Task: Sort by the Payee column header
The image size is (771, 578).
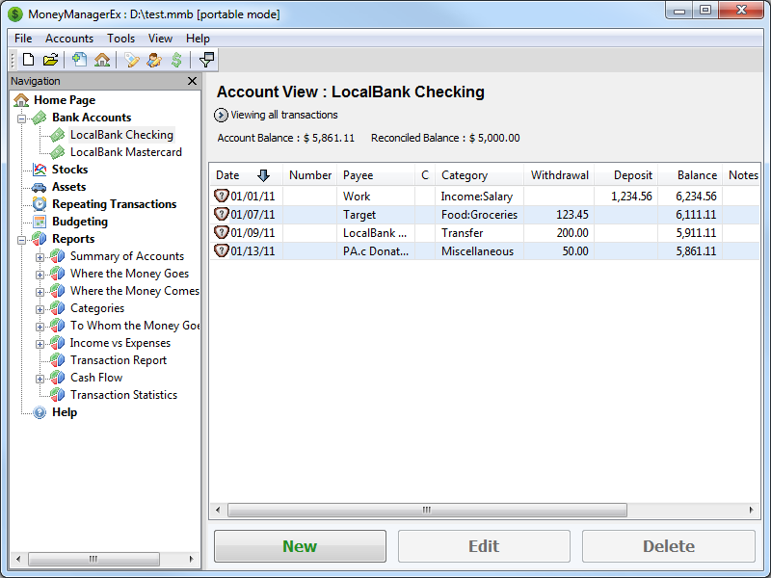Action: click(376, 175)
